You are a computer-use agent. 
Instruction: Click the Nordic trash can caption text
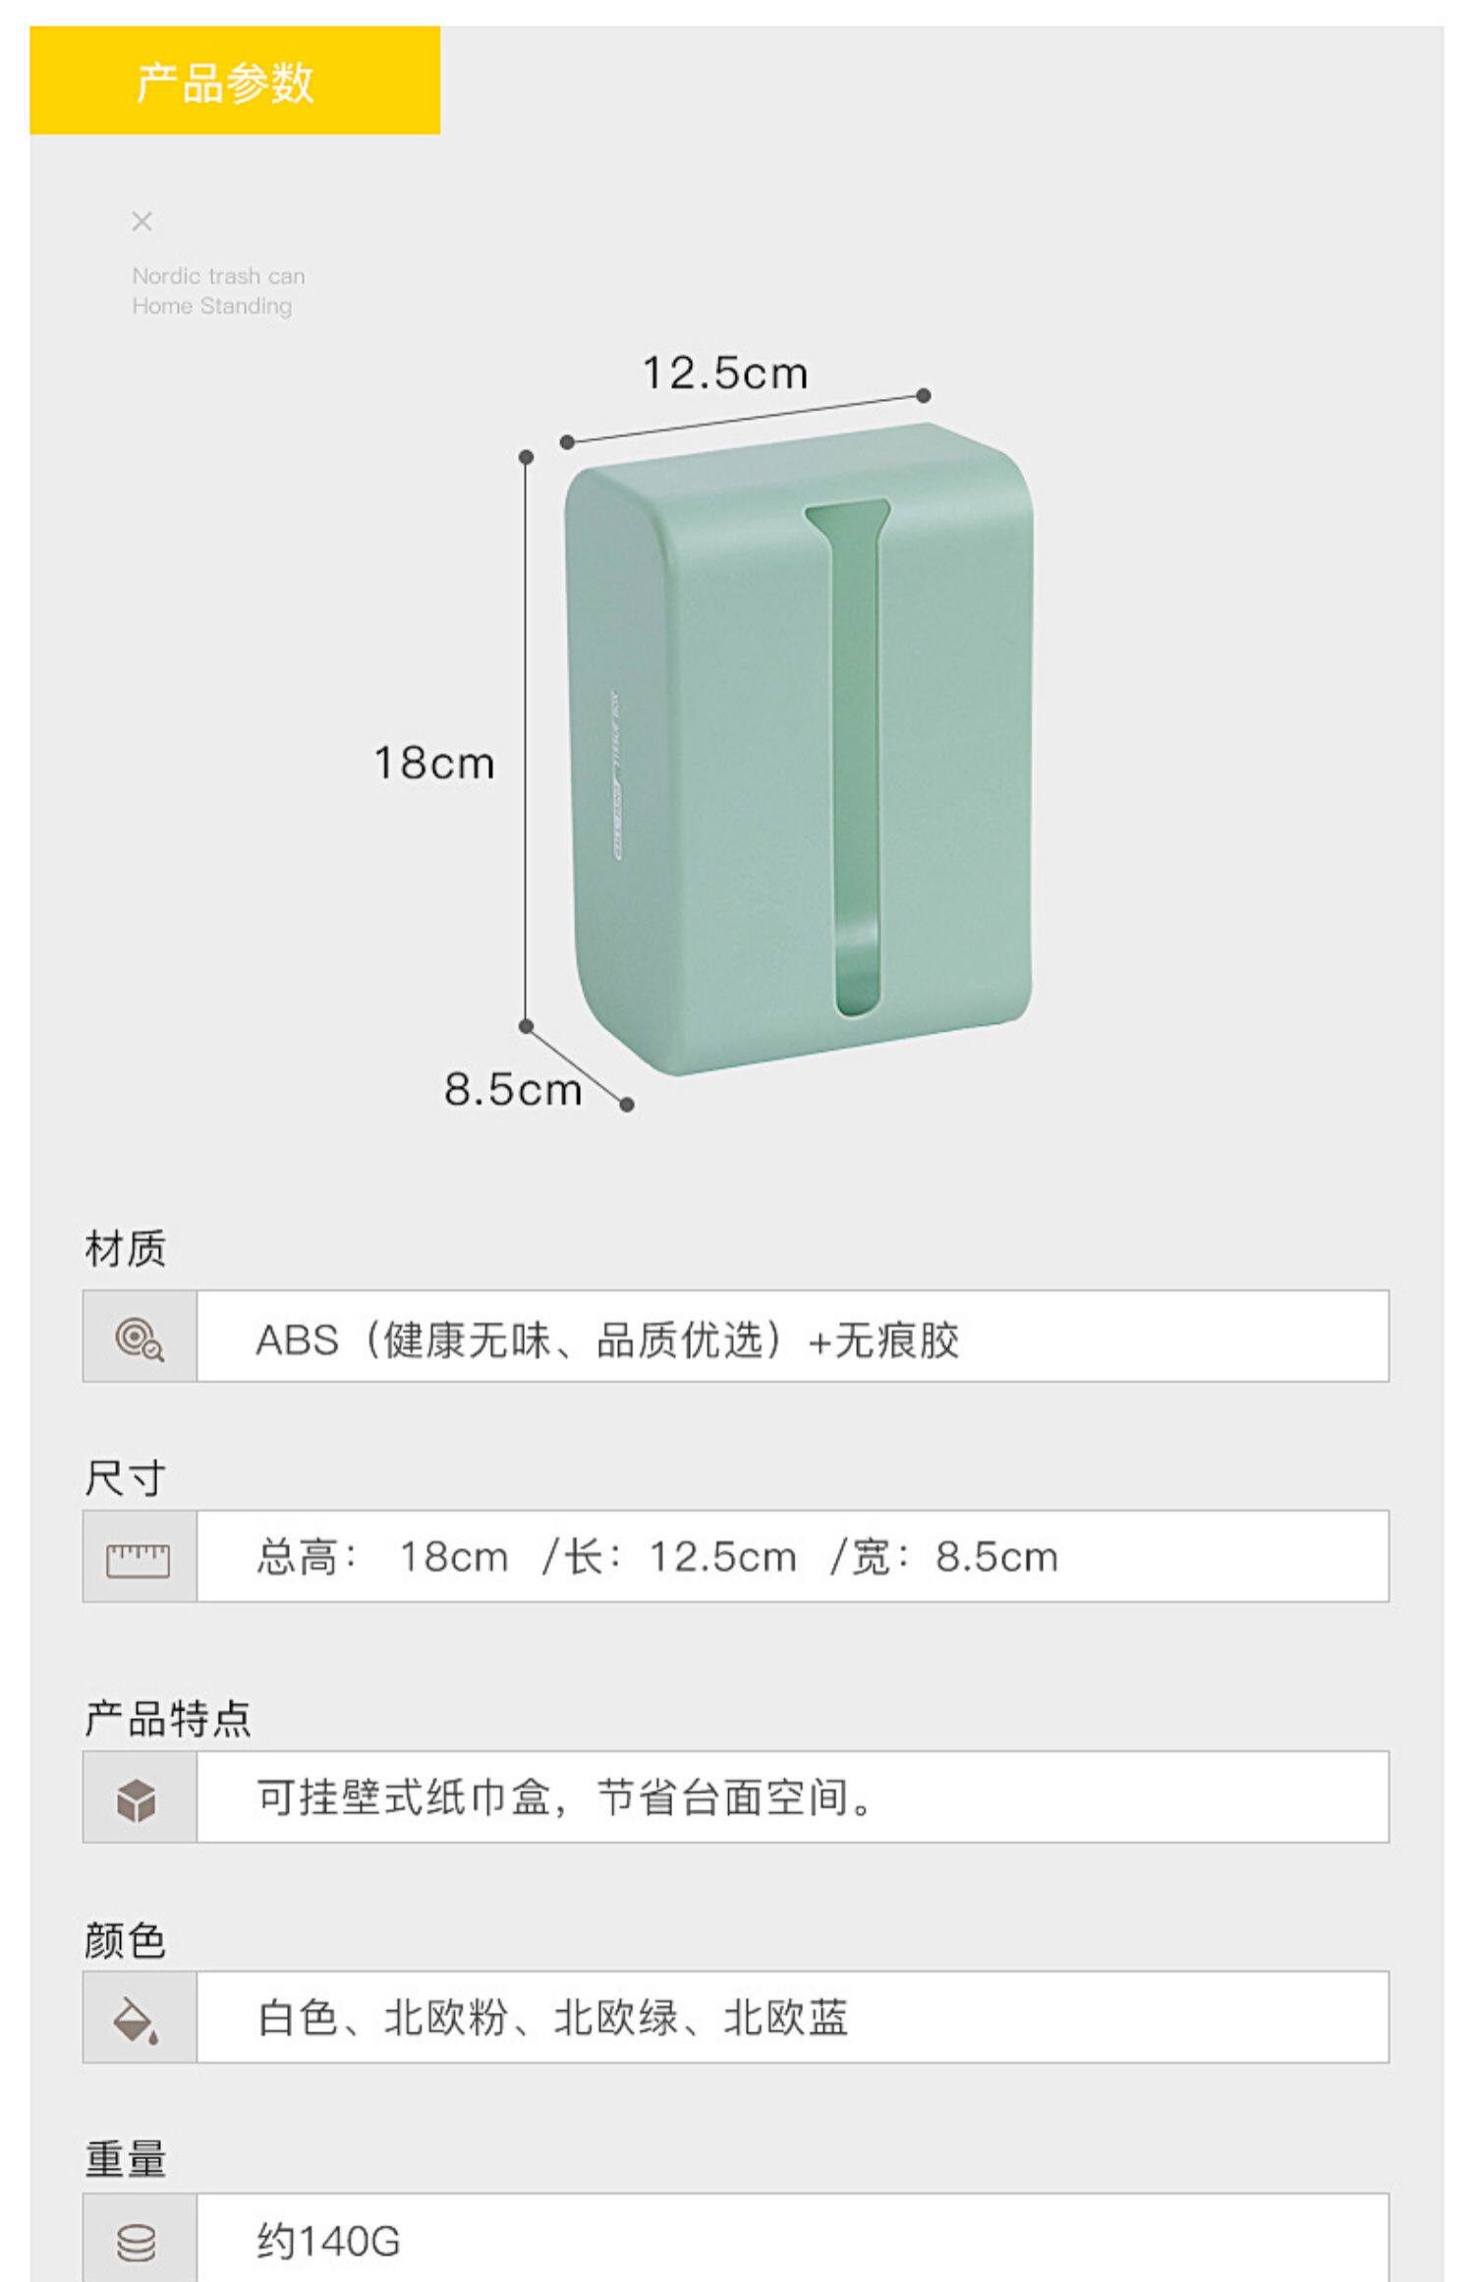218,291
